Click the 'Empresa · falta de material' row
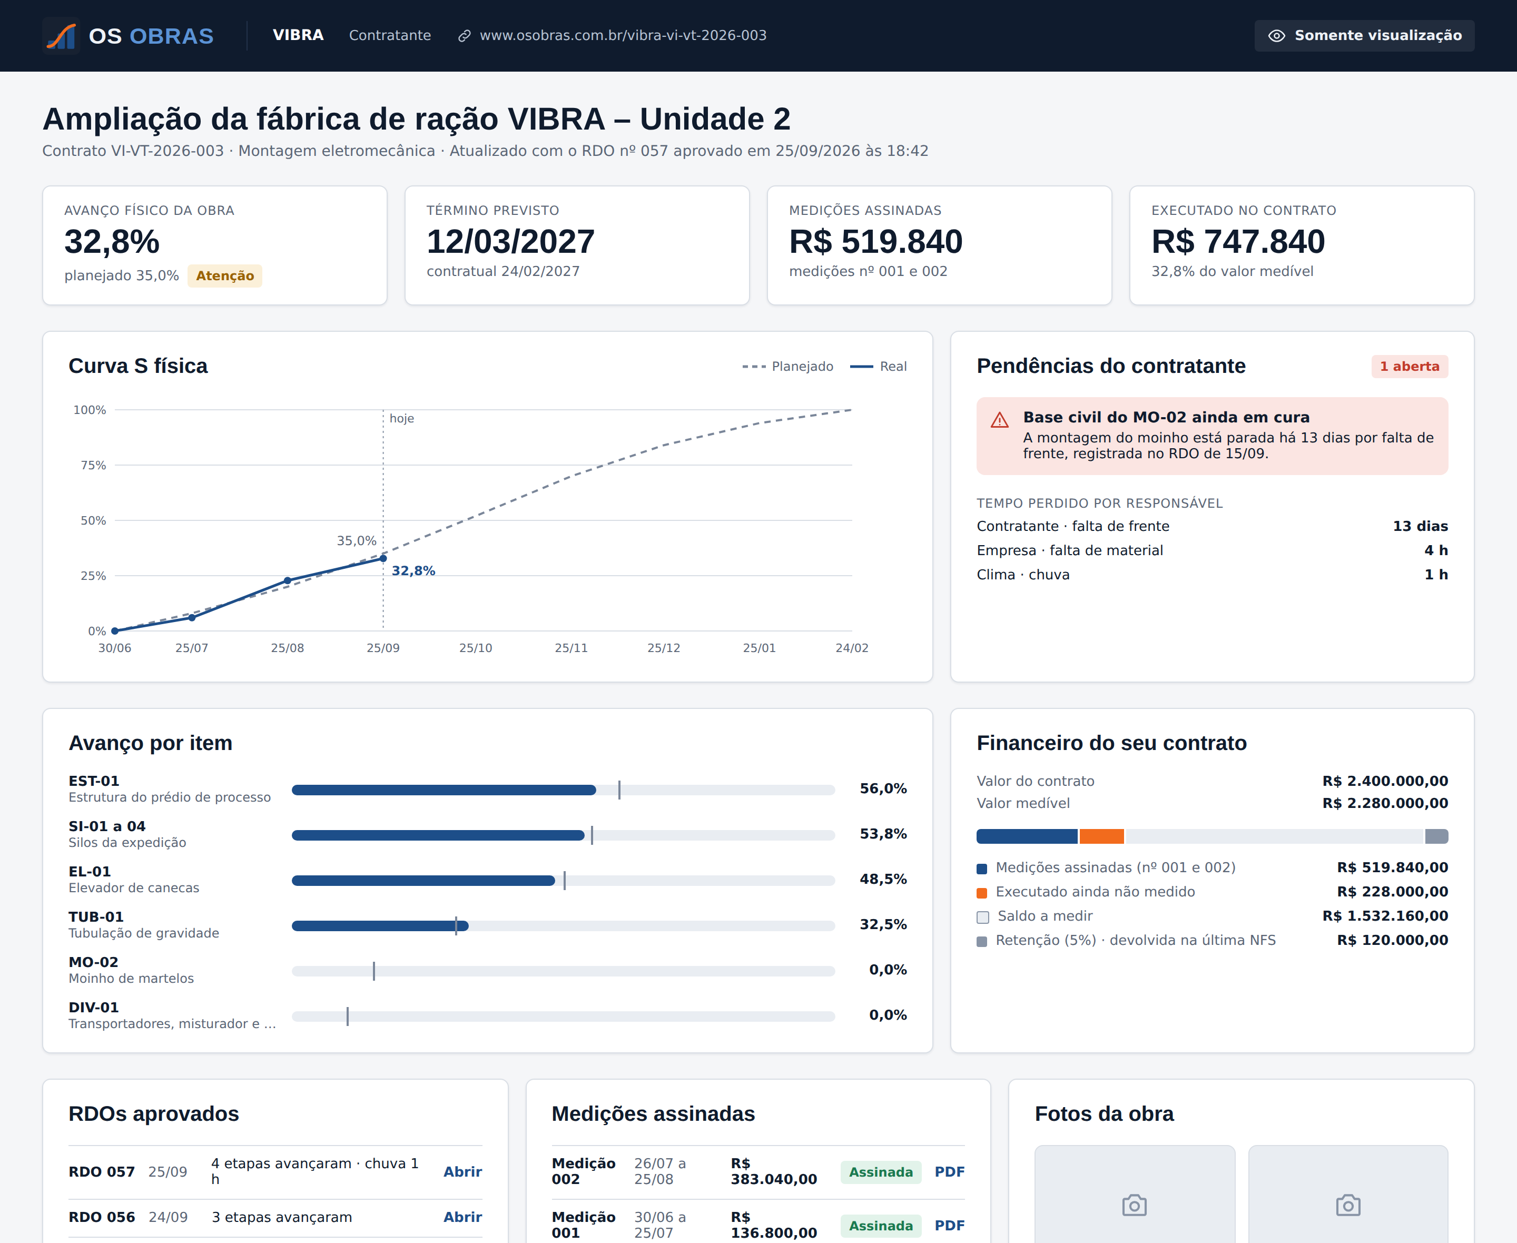 point(1212,550)
